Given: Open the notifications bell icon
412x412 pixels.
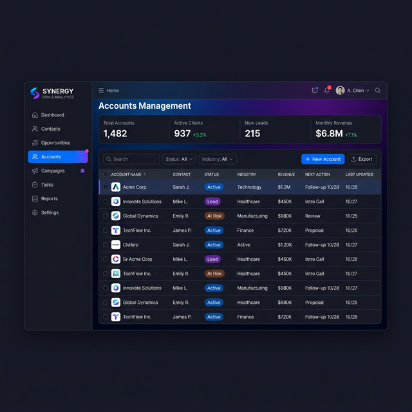Looking at the screenshot, I should click(x=326, y=90).
